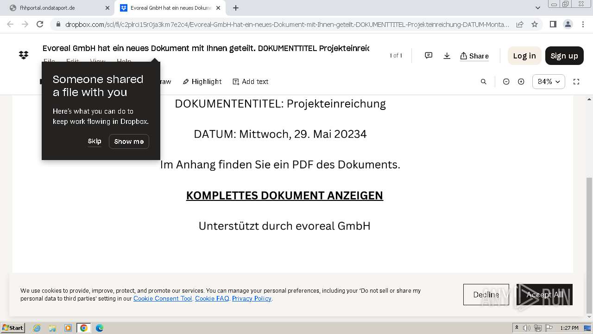
Task: Enter full screen view
Action: click(x=576, y=82)
